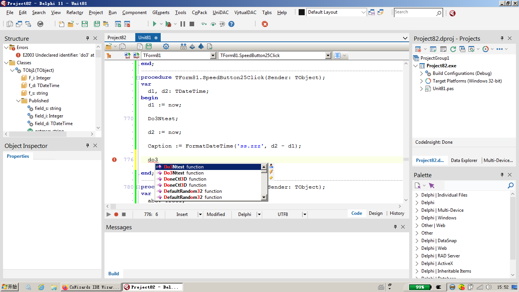
Task: Toggle the pin on Object Inspector panel
Action: [87, 146]
